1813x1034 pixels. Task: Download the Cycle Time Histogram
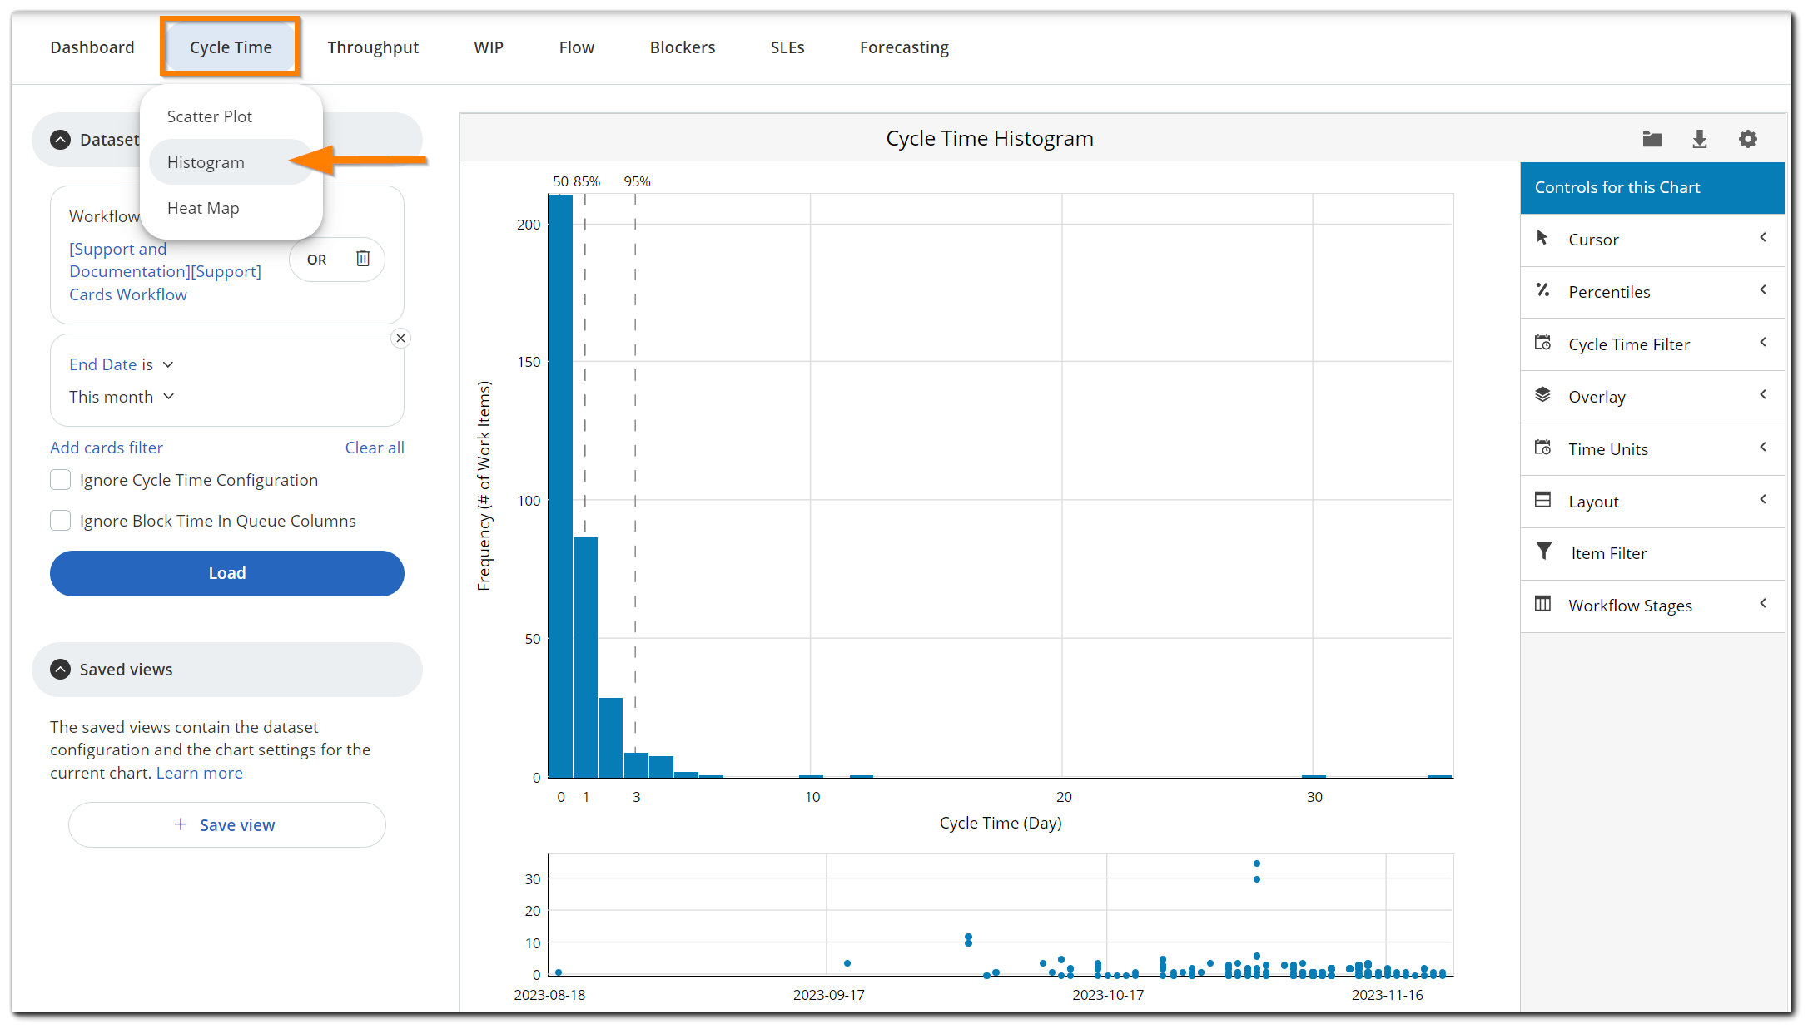pos(1700,139)
